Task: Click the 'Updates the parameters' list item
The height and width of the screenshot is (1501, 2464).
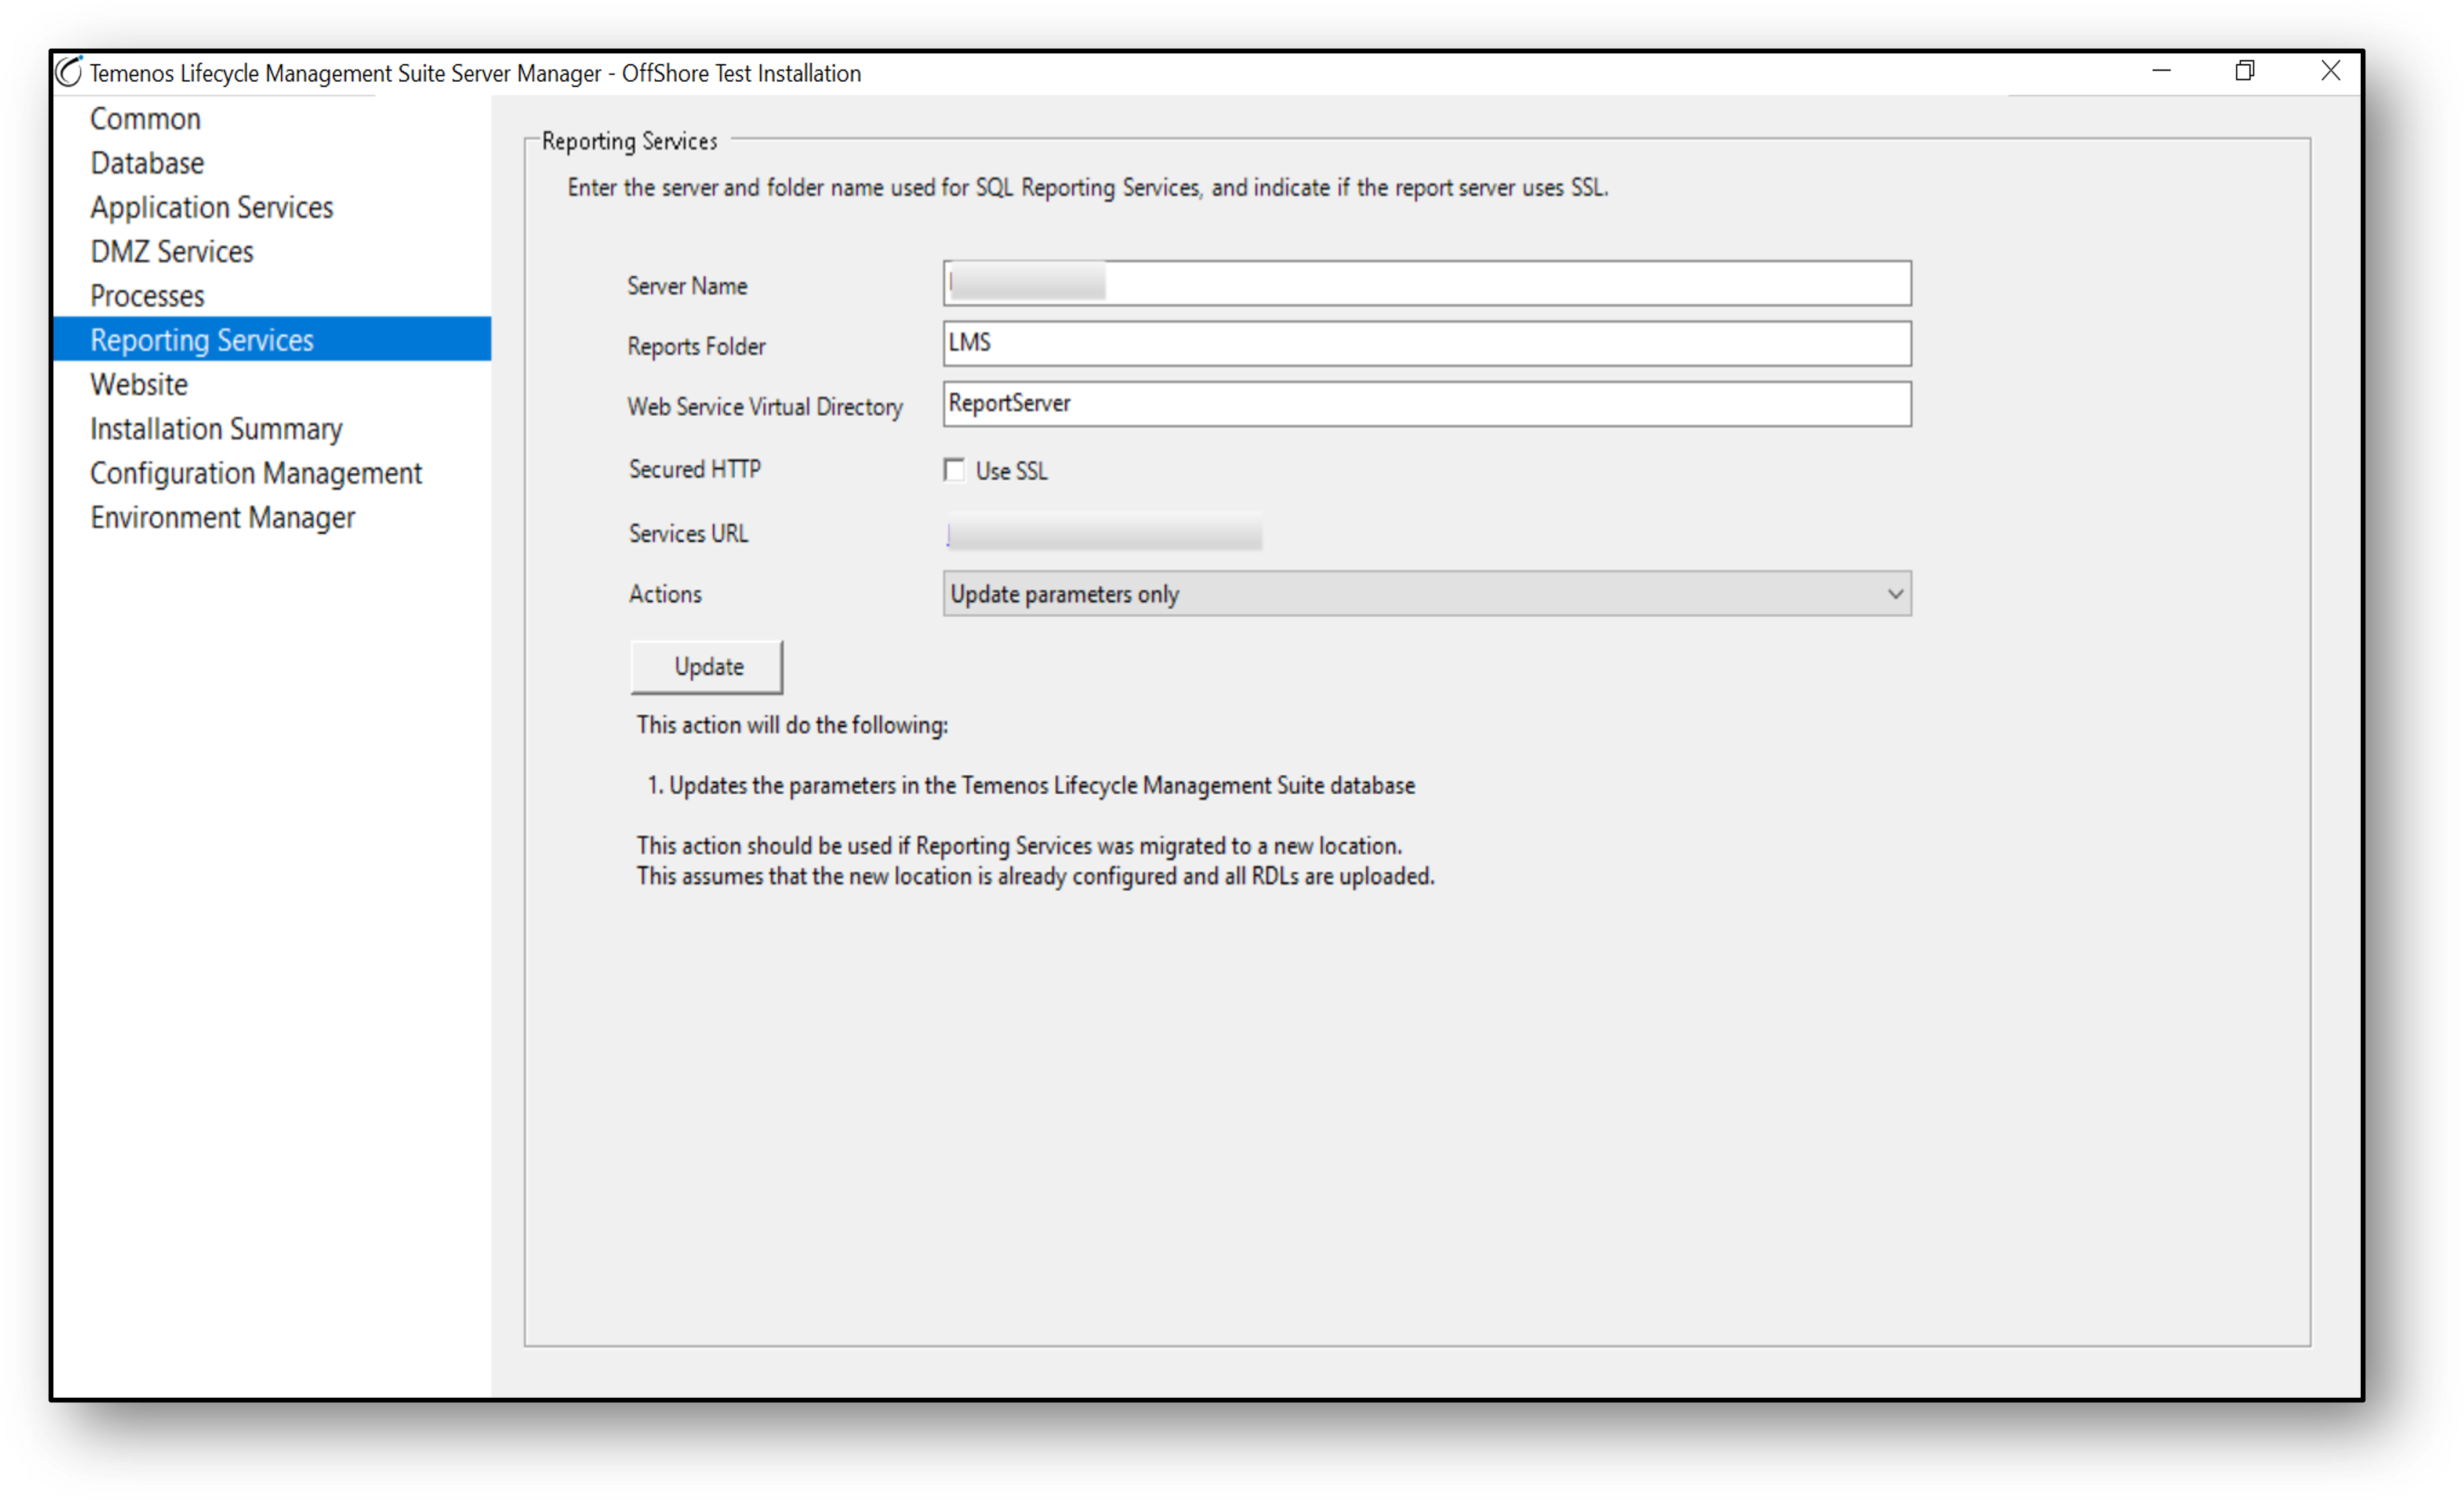Action: coord(1031,786)
